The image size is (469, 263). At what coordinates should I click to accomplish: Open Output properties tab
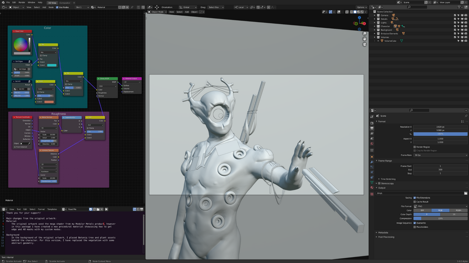click(x=372, y=128)
